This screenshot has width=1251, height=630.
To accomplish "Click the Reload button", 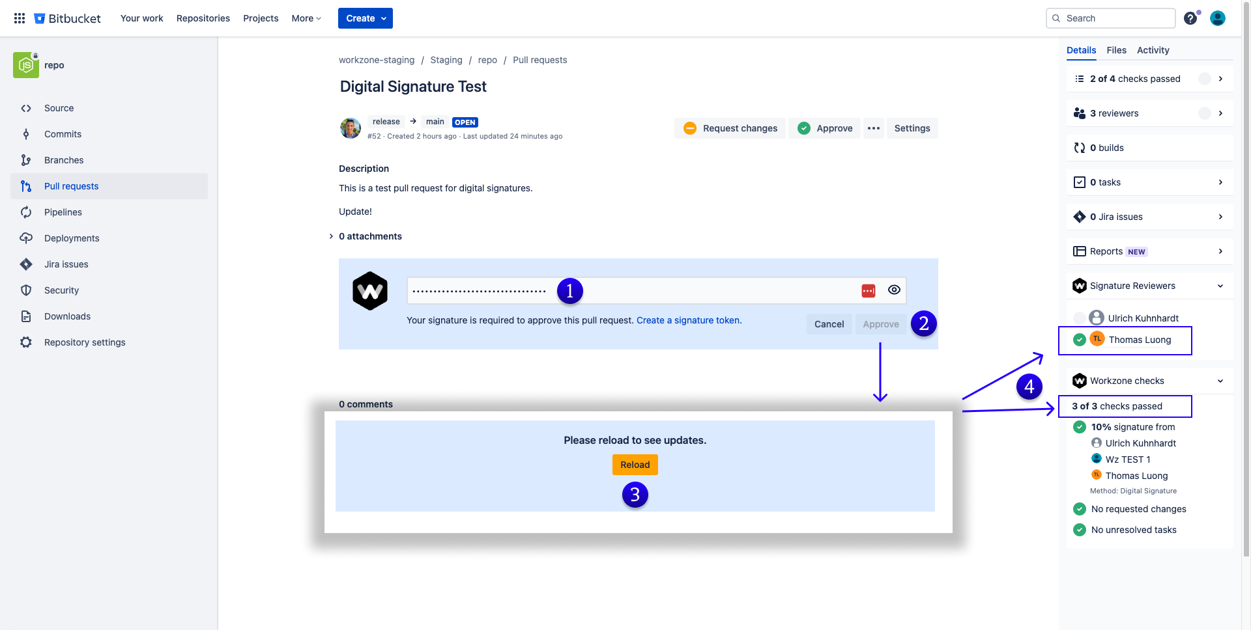I will tap(635, 464).
